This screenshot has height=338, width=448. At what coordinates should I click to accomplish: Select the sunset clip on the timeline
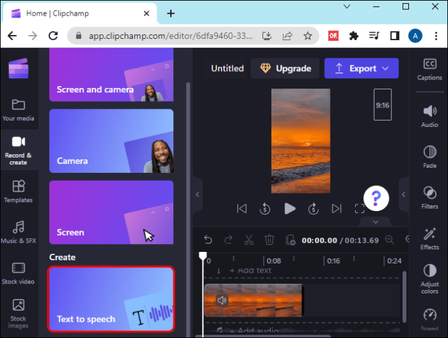click(x=253, y=300)
